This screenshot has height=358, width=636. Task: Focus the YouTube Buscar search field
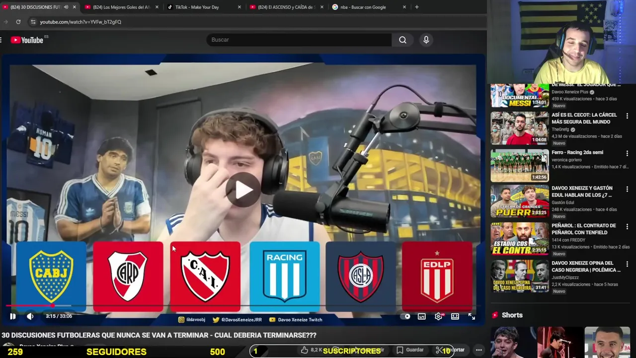[299, 40]
